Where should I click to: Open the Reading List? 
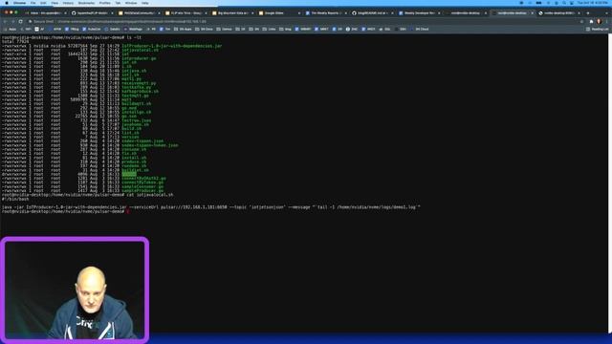click(597, 29)
